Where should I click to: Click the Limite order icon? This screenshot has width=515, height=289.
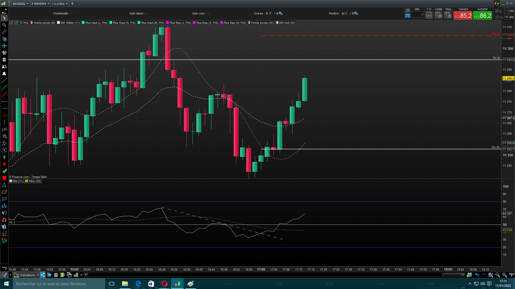pos(439,15)
